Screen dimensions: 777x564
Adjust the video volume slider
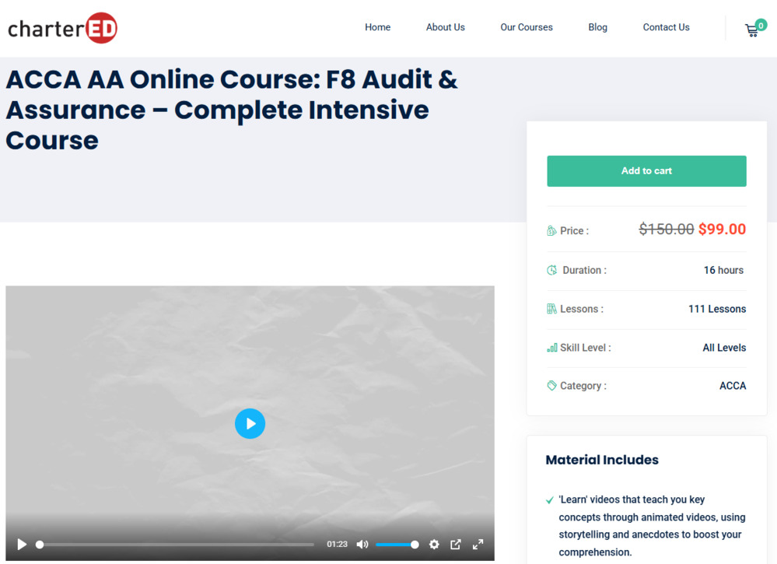(x=397, y=545)
